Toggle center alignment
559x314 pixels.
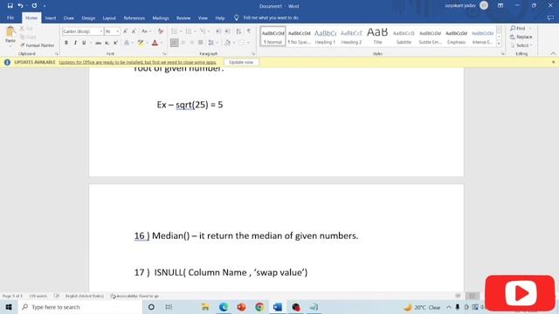(183, 43)
